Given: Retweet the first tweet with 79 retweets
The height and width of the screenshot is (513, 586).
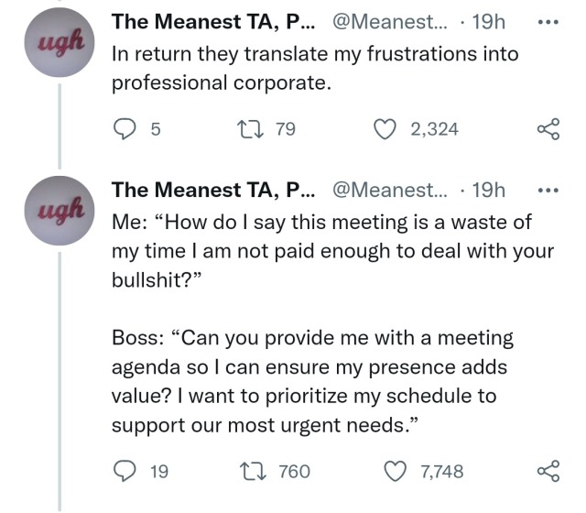Looking at the screenshot, I should coord(259,130).
